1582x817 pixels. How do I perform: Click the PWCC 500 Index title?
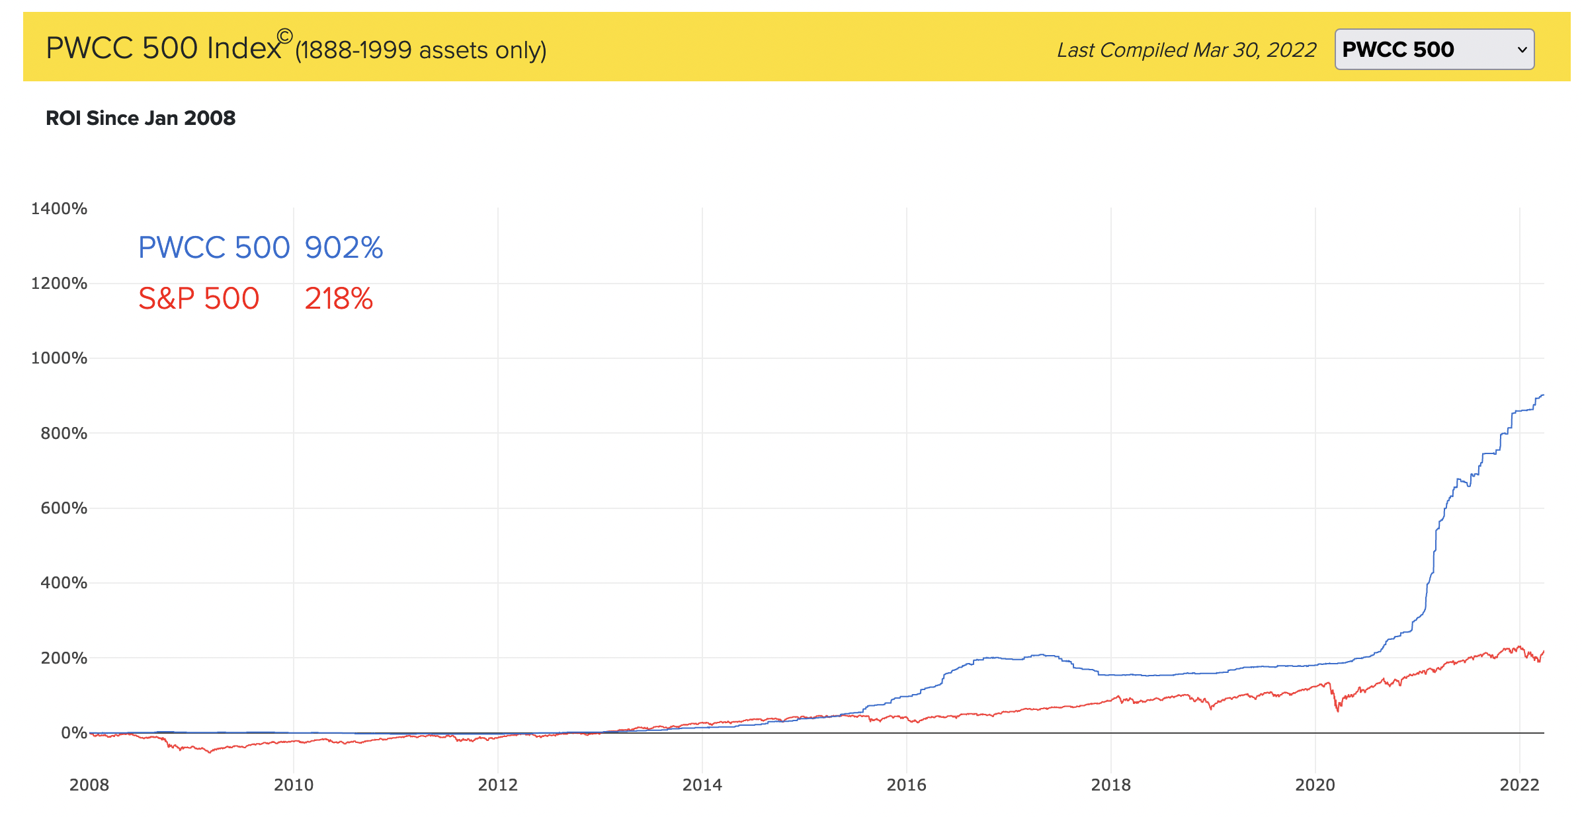[x=169, y=47]
